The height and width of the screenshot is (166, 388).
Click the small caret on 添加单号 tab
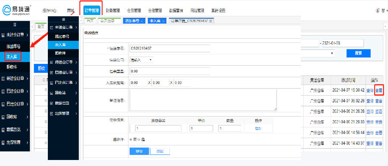coord(142,21)
